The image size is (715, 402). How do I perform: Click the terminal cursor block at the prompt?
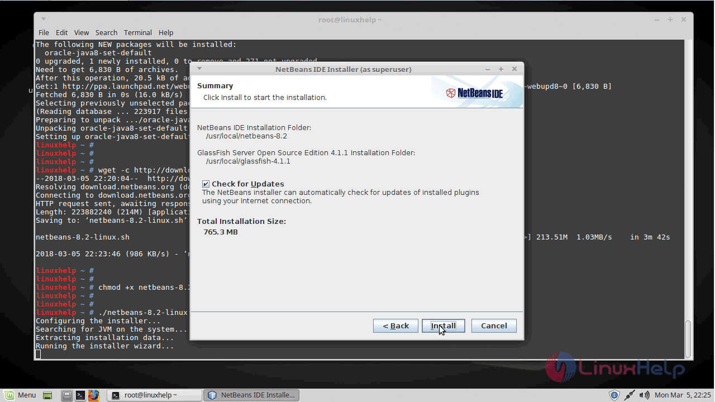pos(38,354)
